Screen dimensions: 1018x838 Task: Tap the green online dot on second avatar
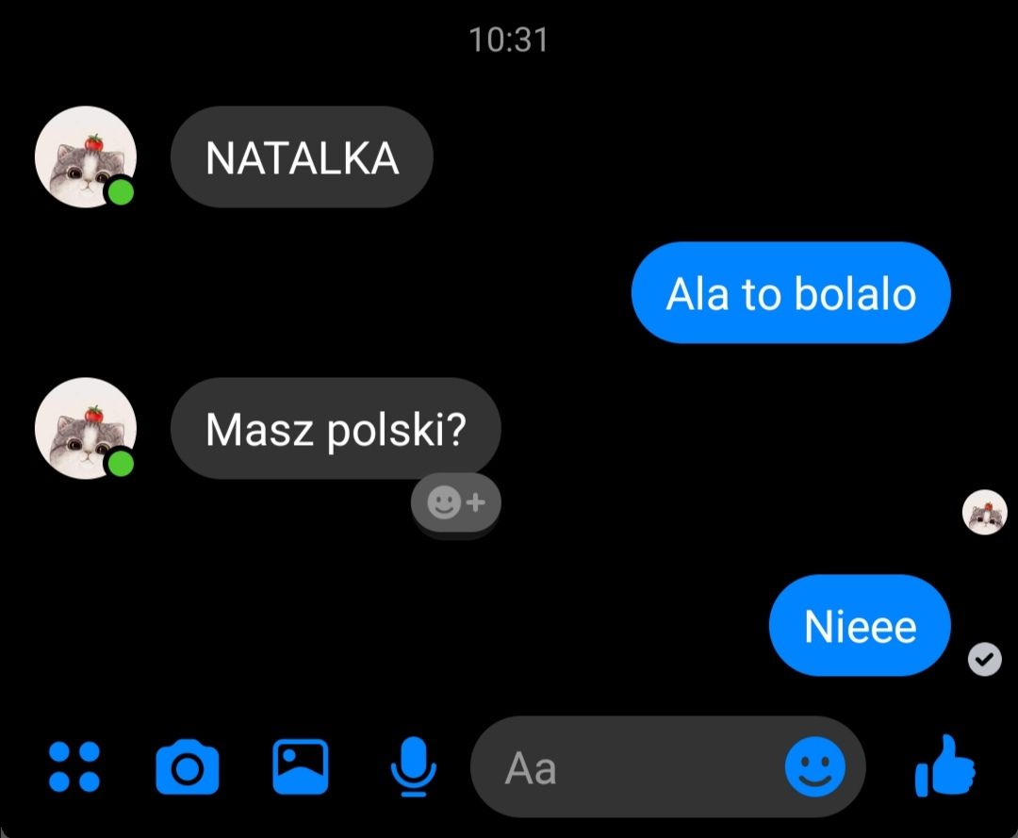120,464
